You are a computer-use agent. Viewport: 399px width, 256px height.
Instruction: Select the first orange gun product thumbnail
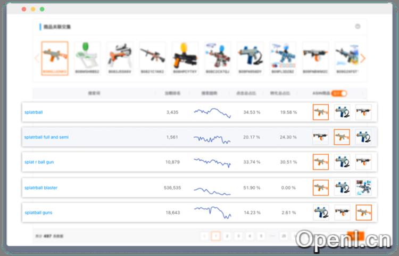[54, 55]
